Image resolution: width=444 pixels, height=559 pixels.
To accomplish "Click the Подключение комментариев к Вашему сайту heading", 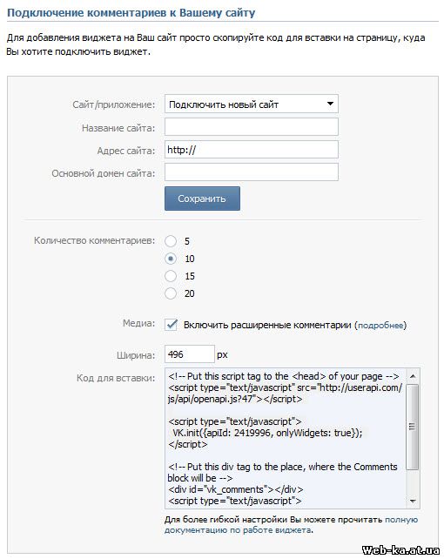I will pos(131,13).
